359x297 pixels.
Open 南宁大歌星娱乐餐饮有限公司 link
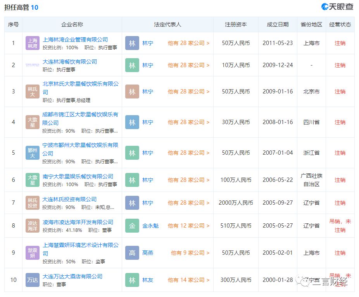point(78,176)
